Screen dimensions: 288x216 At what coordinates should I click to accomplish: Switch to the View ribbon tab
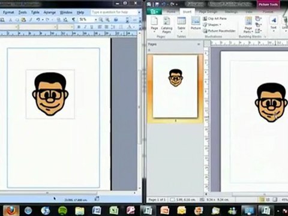coord(249,11)
